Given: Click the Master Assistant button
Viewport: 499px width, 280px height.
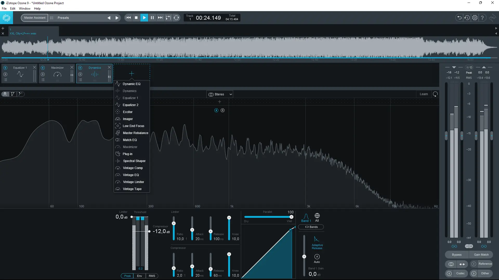Looking at the screenshot, I should point(35,18).
